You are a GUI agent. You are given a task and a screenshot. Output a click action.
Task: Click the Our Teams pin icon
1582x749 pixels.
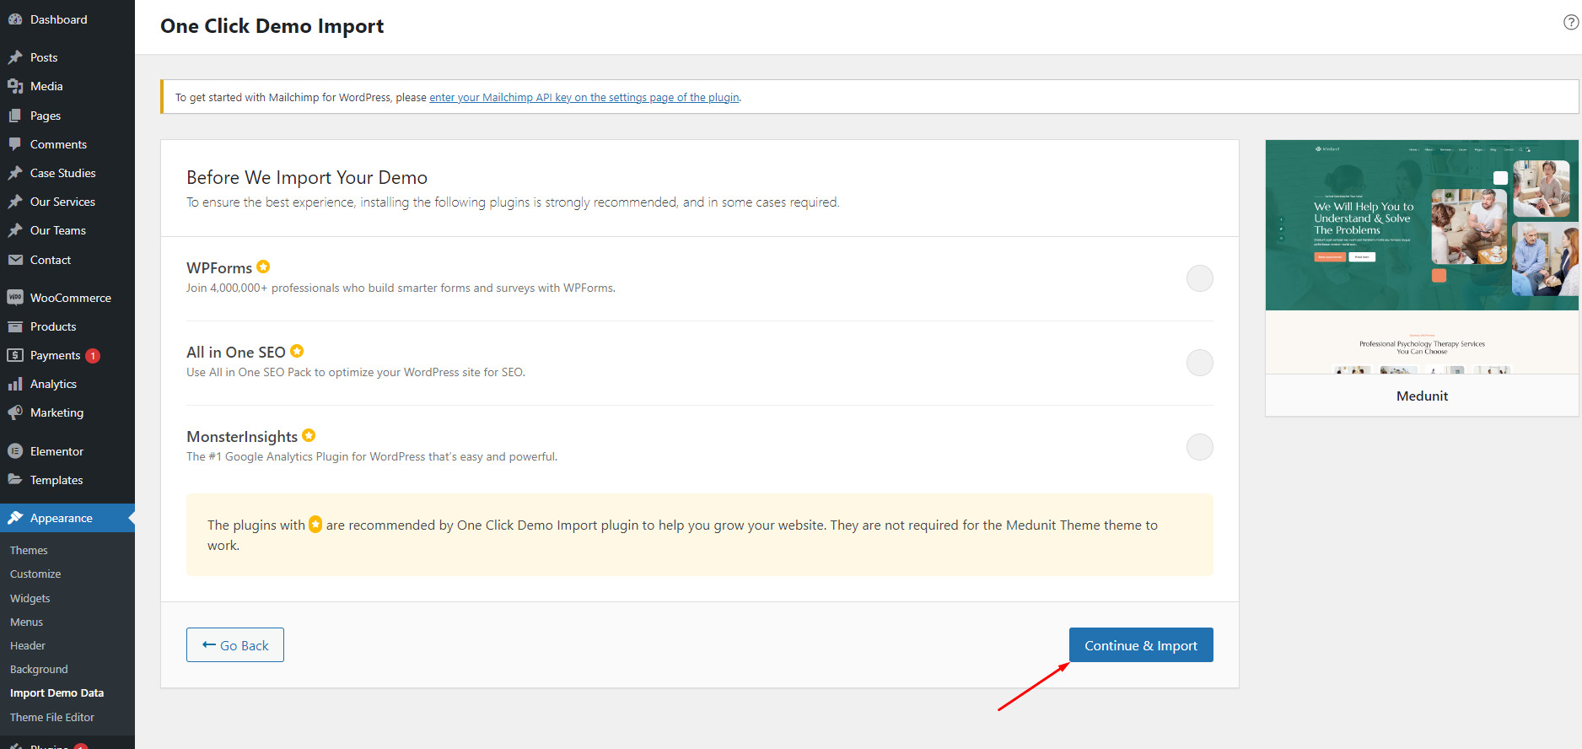point(15,230)
